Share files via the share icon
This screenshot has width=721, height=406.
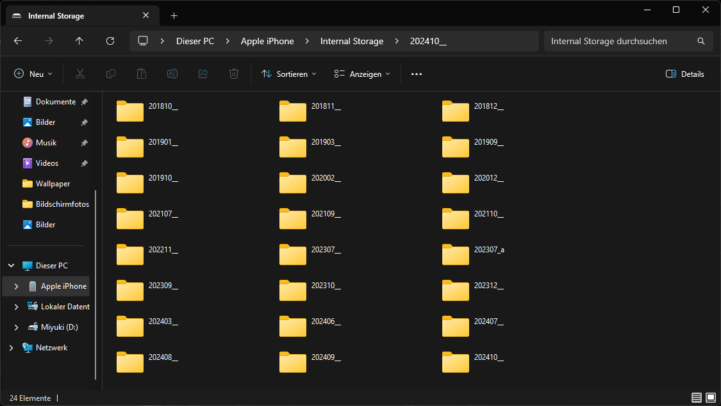click(x=203, y=74)
